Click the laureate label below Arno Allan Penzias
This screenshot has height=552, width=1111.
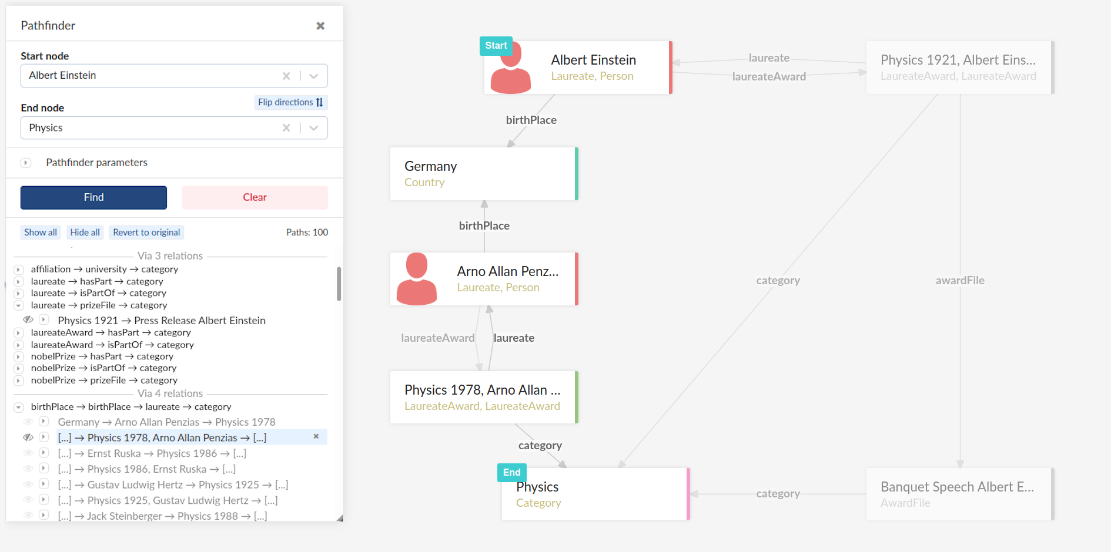click(x=514, y=338)
